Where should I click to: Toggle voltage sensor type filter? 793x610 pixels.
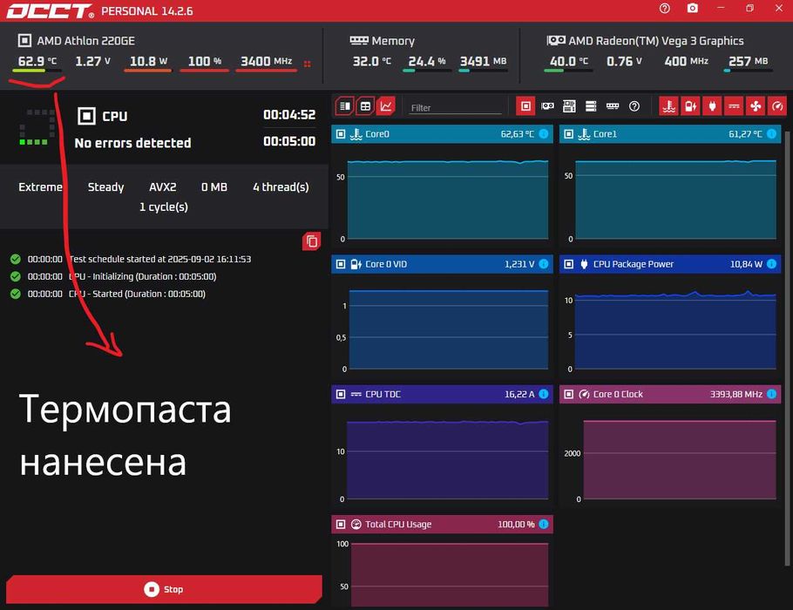(x=690, y=106)
